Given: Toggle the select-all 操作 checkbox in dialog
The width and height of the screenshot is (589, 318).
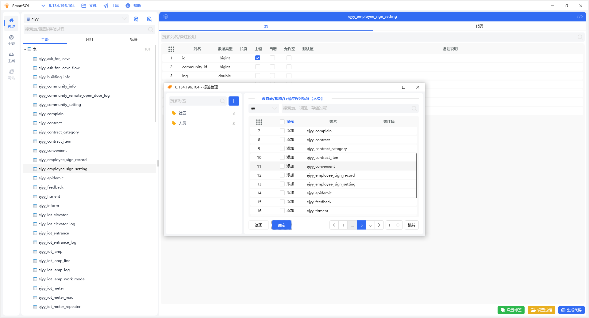Looking at the screenshot, I should click(x=282, y=122).
